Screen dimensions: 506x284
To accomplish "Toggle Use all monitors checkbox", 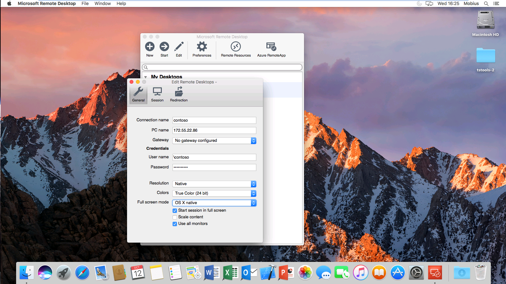I will pos(175,224).
